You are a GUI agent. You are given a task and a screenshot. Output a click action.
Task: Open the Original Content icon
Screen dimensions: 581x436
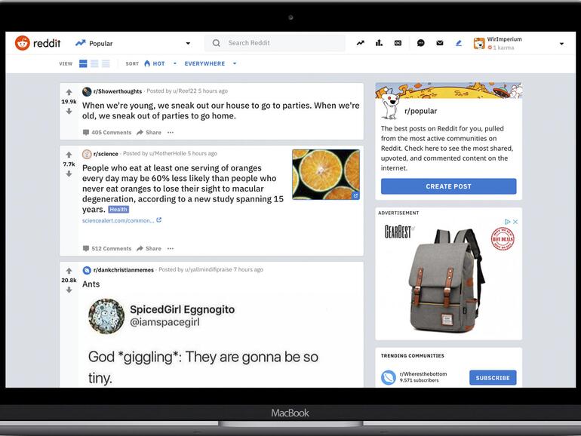pos(398,43)
